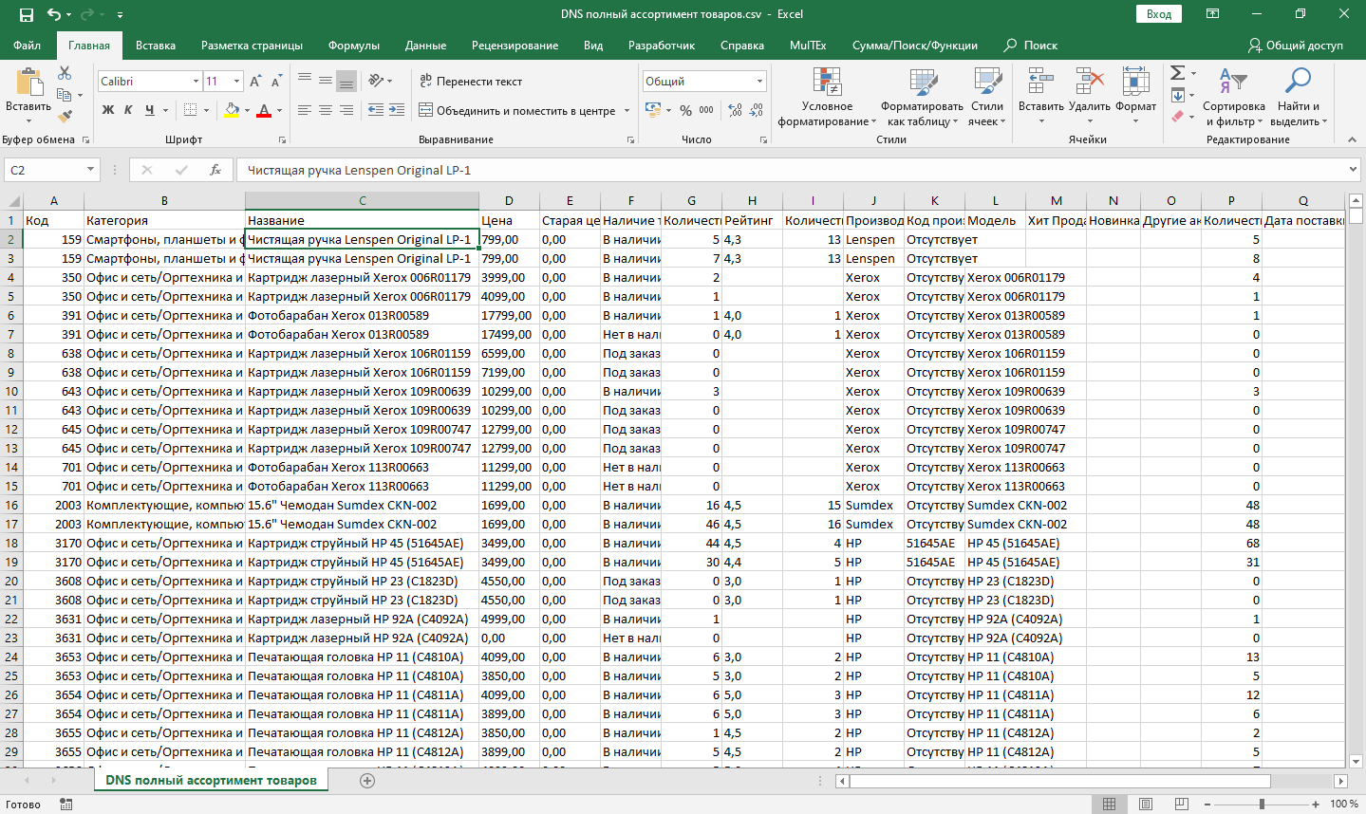Click Общий доступ share button
Viewport: 1366px width, 814px height.
click(x=1295, y=45)
